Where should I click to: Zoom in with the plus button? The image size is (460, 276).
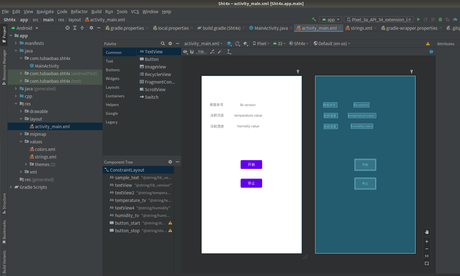(x=427, y=242)
